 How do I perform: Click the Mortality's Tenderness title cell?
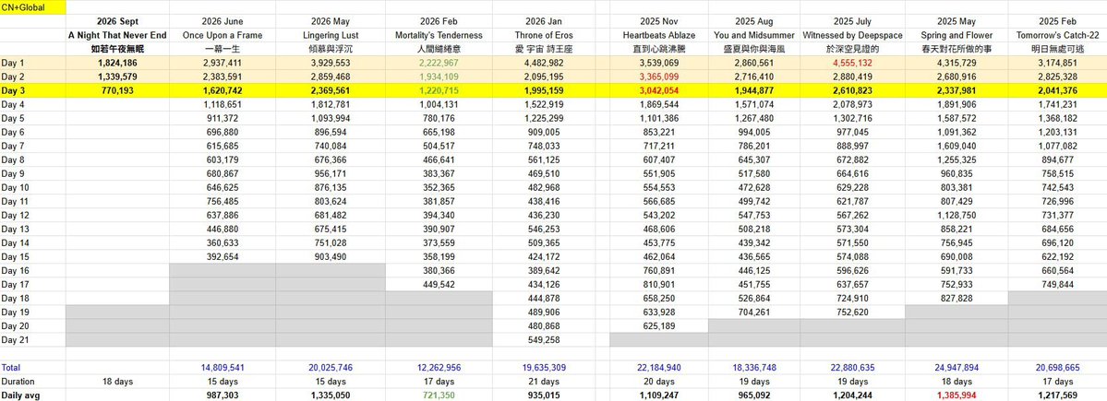pyautogui.click(x=439, y=35)
